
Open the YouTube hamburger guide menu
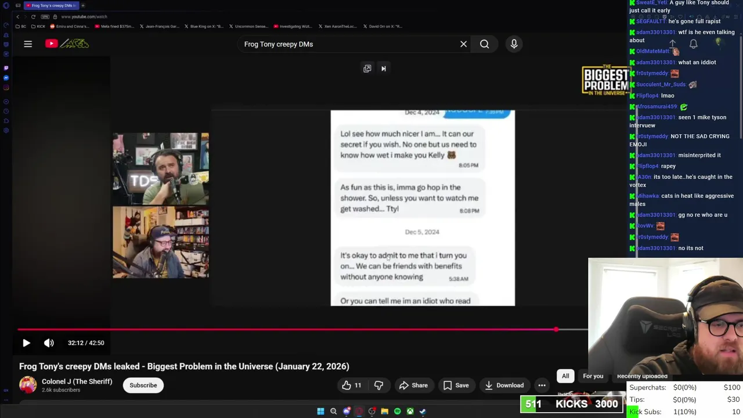(x=28, y=44)
